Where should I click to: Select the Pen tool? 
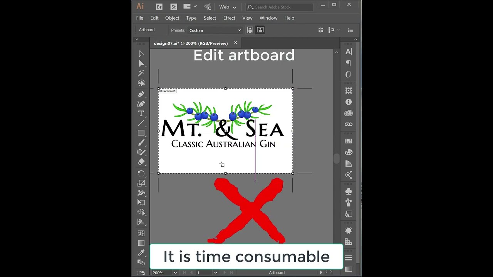coord(141,94)
